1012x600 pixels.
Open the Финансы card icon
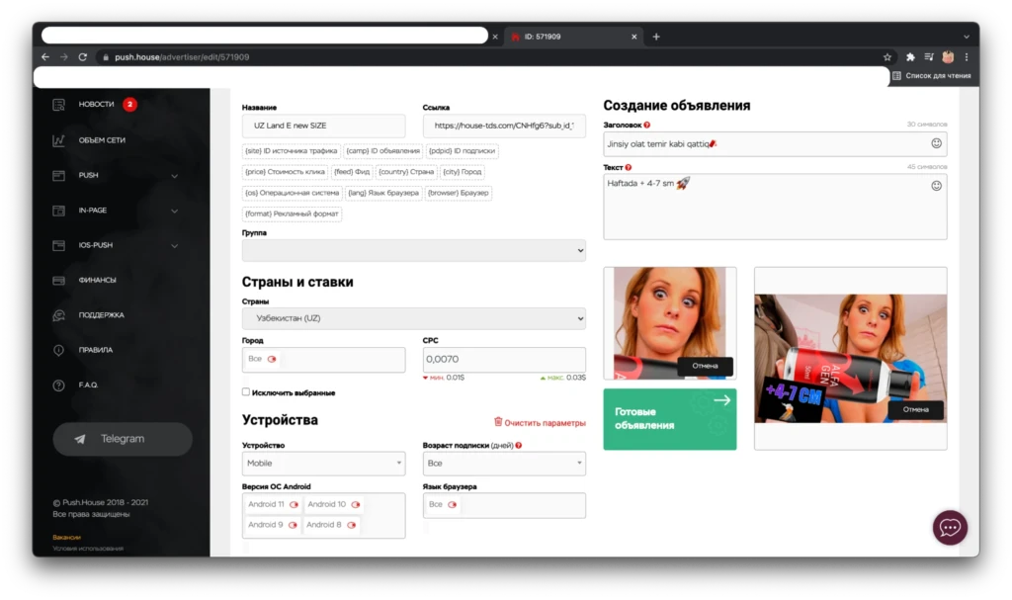(58, 281)
